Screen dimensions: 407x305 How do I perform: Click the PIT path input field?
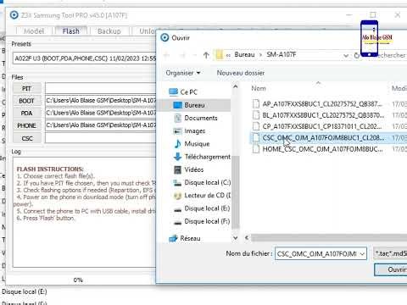[x=101, y=88]
